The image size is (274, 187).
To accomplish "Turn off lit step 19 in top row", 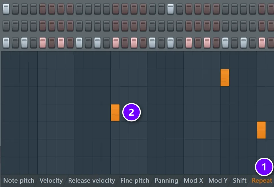I will (170, 9).
